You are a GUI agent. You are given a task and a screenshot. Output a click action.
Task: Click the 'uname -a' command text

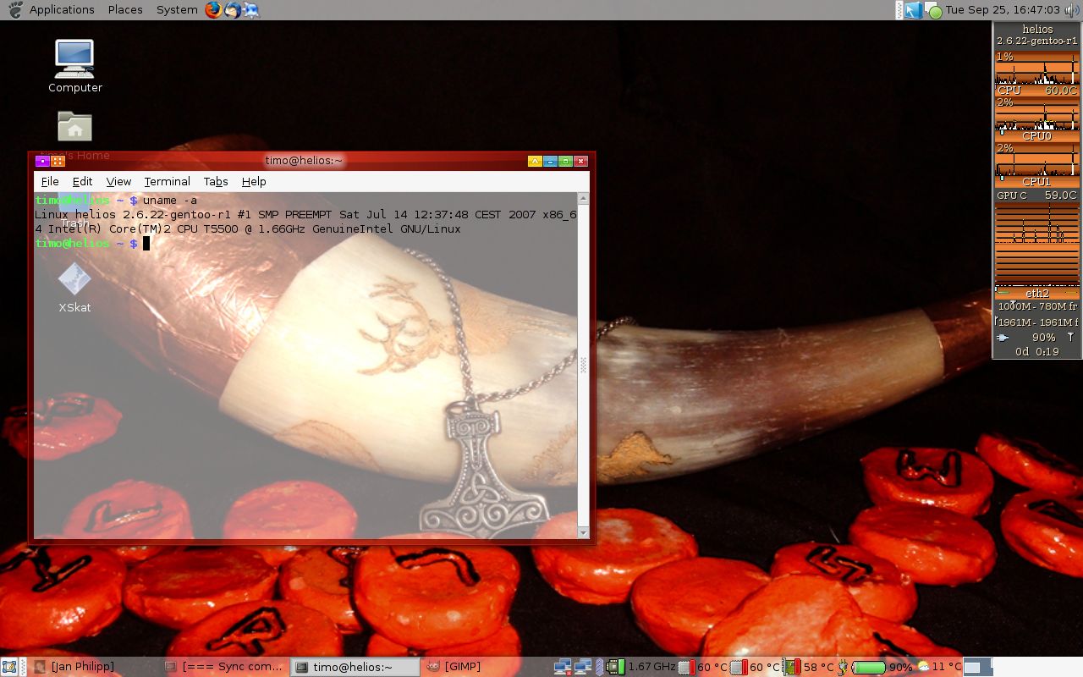click(x=170, y=201)
